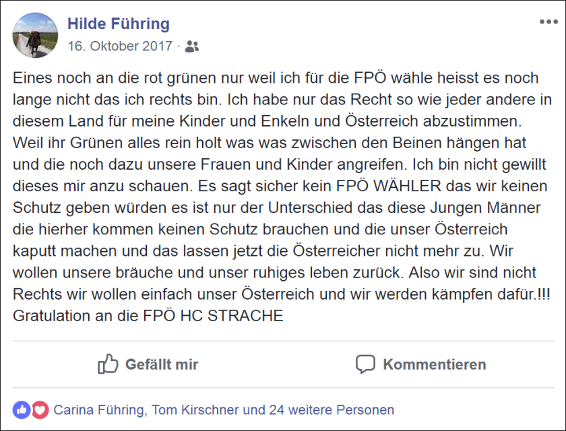The image size is (566, 431).
Task: Open Hilde Führing's profile picture
Action: 35,35
